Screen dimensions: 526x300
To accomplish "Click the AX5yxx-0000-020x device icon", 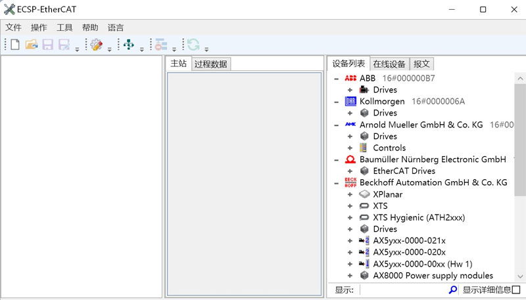I will click(364, 252).
